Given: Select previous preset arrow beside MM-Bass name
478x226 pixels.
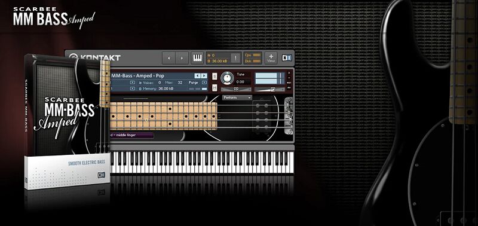Looking at the screenshot, I should point(197,76).
